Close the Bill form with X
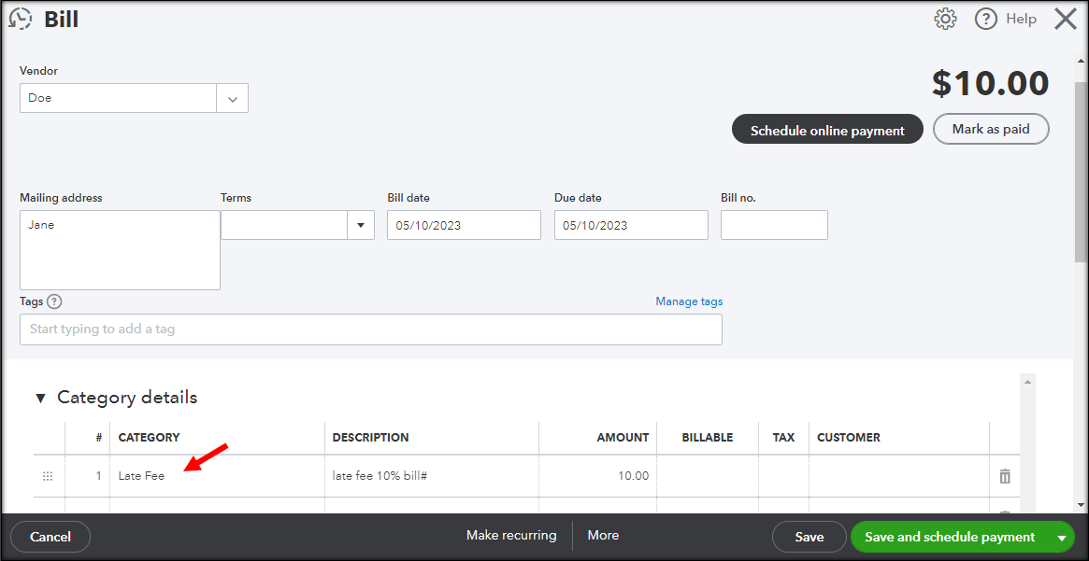Viewport: 1089px width, 561px height. pos(1066,19)
